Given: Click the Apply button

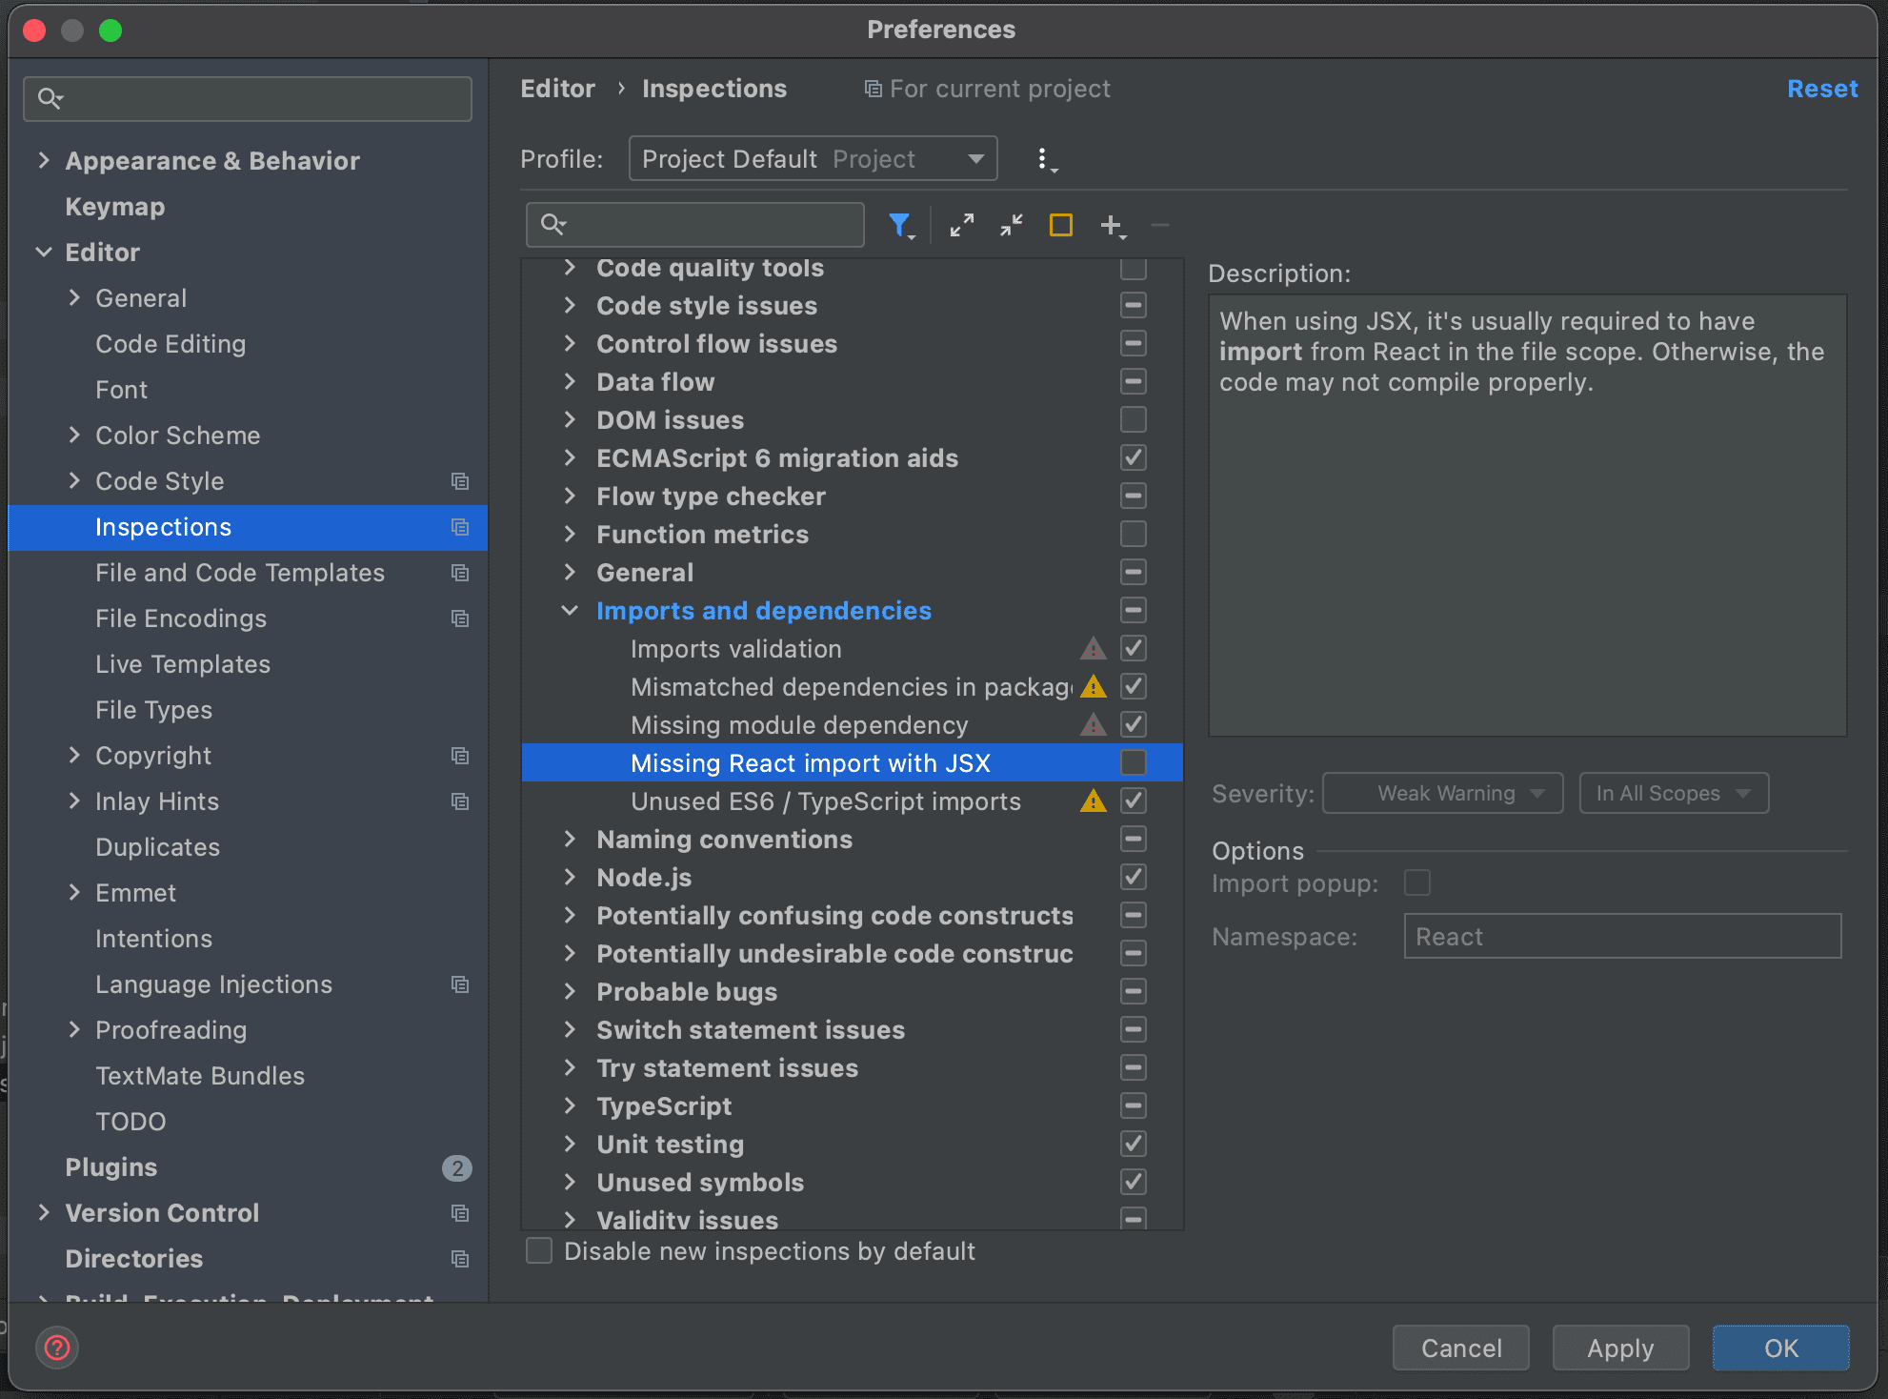Looking at the screenshot, I should 1619,1348.
